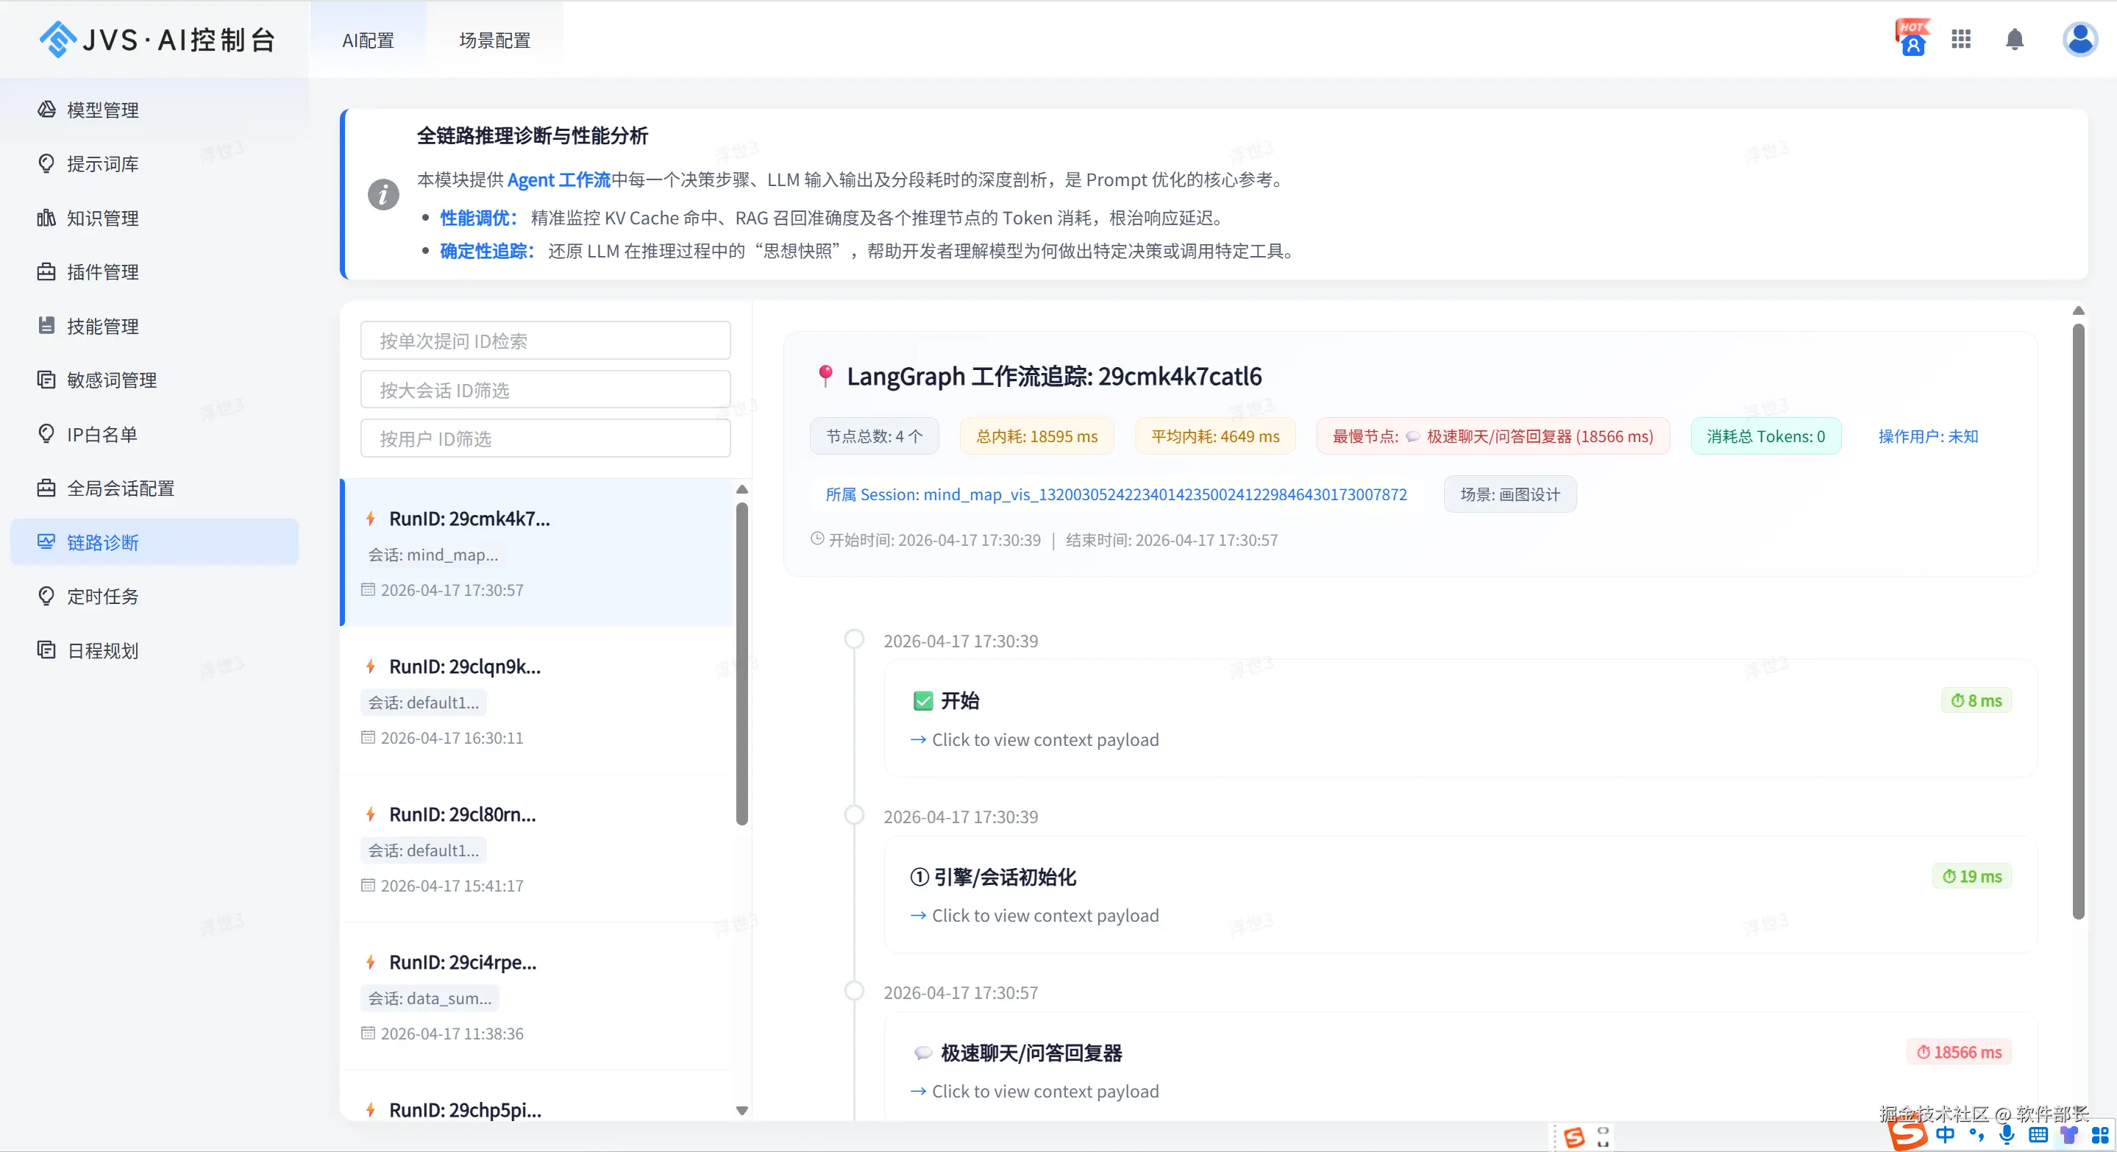The height and width of the screenshot is (1152, 2117).
Task: Click the green check on 开始 node
Action: pos(923,701)
